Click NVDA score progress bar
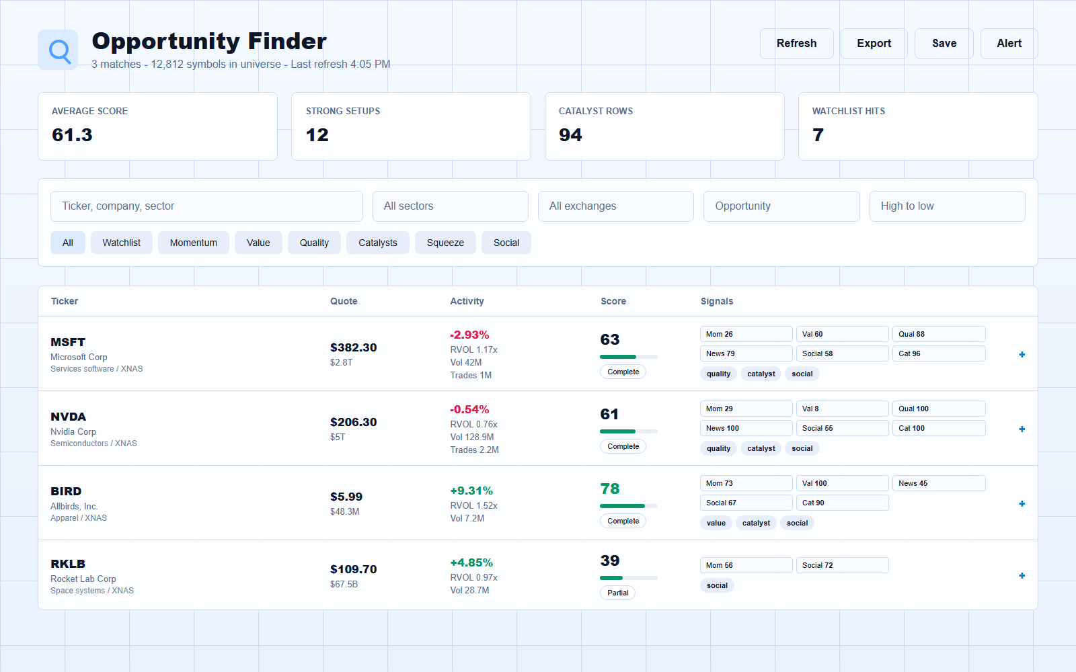The height and width of the screenshot is (672, 1076). tap(629, 431)
